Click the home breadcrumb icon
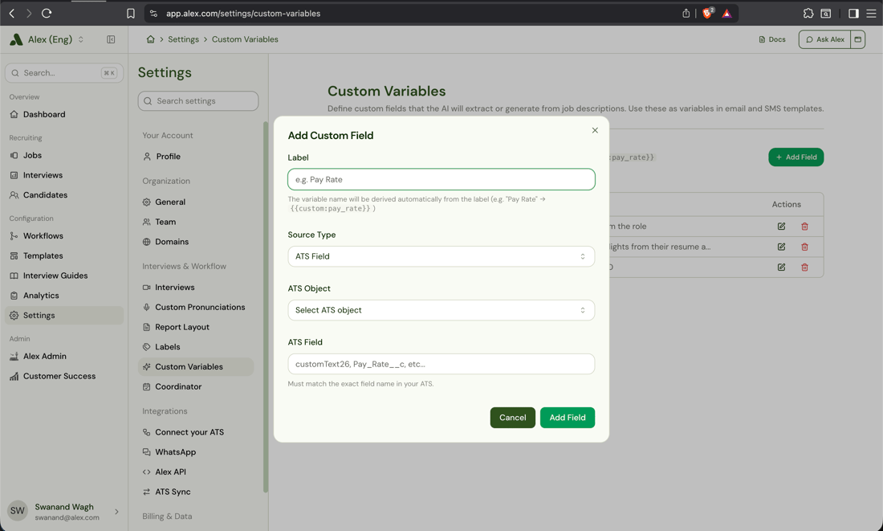This screenshot has width=883, height=531. (150, 39)
